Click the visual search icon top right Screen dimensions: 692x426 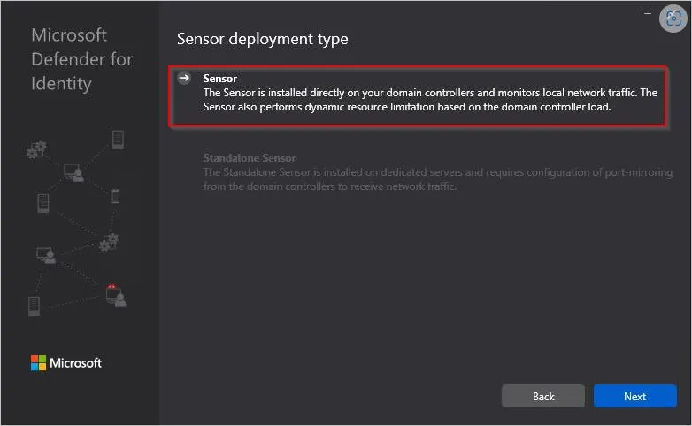pyautogui.click(x=673, y=19)
